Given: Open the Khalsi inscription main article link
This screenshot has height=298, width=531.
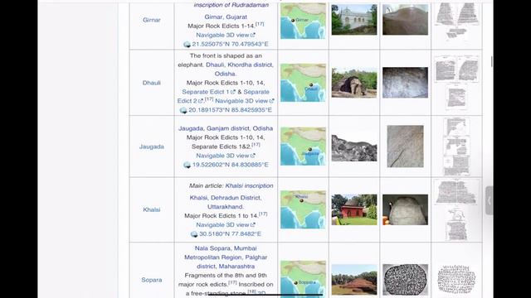Looking at the screenshot, I should click(x=249, y=185).
